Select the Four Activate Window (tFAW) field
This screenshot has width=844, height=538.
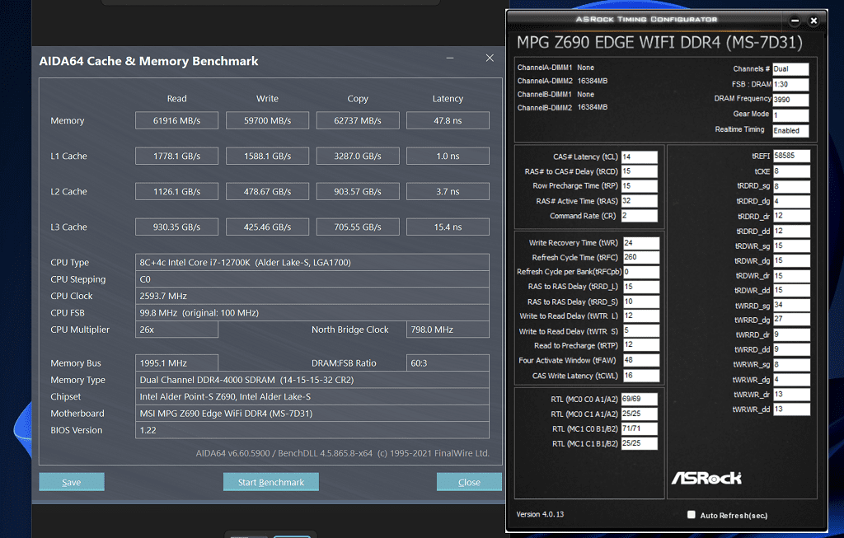pyautogui.click(x=641, y=360)
